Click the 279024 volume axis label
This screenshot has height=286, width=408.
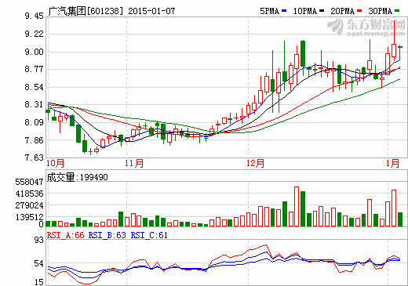[29, 205]
